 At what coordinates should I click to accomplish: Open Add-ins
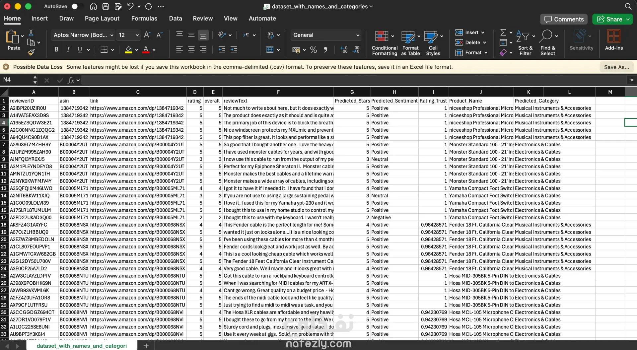click(x=614, y=40)
